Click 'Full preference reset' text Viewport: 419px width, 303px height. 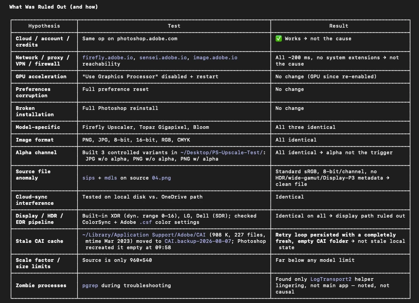click(115, 89)
